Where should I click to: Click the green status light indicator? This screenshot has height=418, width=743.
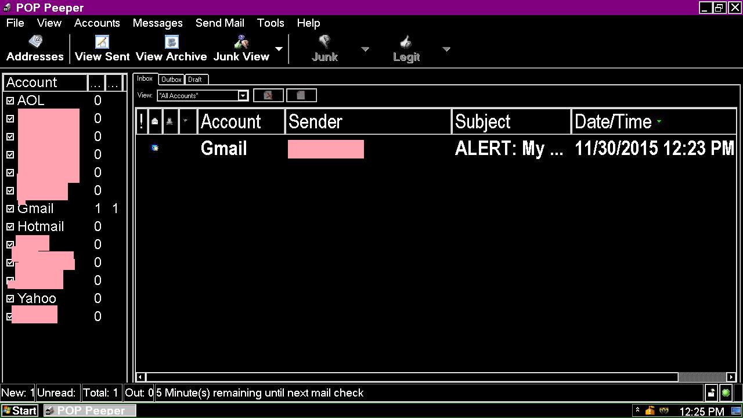click(726, 392)
